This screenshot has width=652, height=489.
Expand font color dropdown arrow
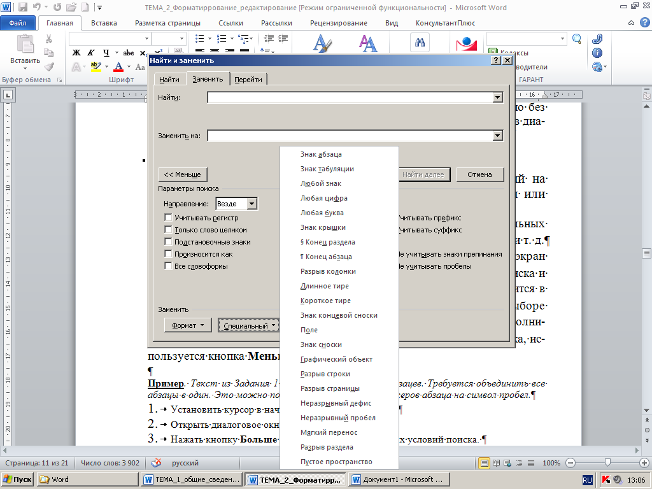pos(129,66)
